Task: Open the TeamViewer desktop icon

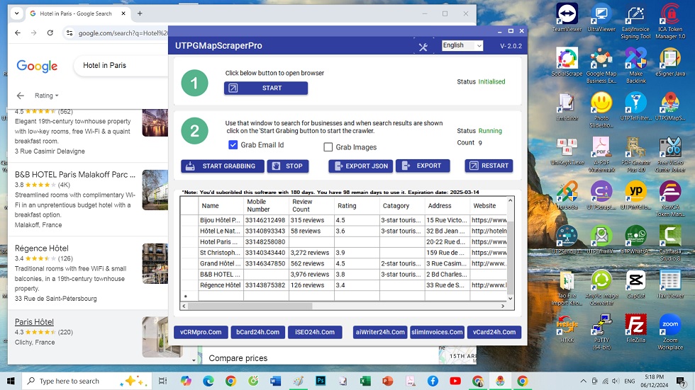Action: pos(567,14)
